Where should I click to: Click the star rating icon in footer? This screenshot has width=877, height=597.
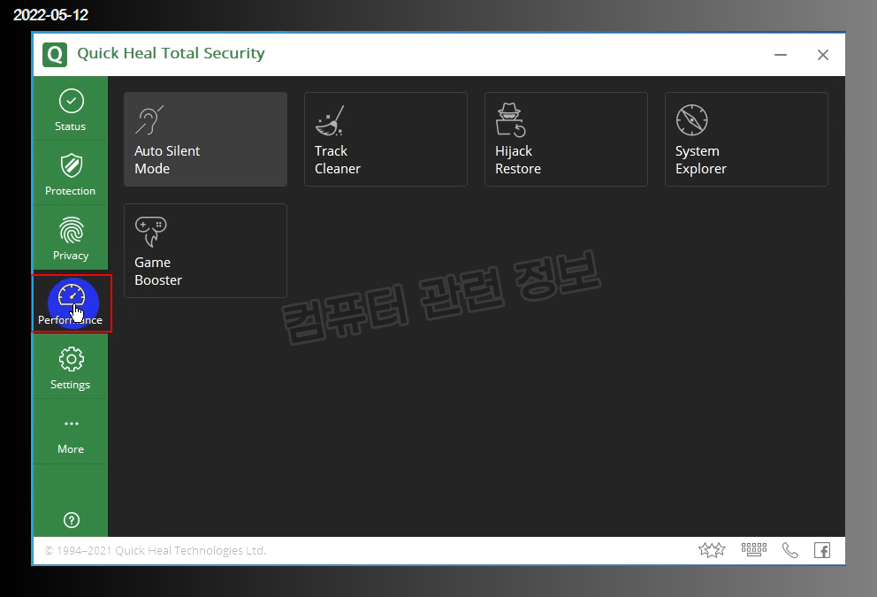pyautogui.click(x=712, y=550)
